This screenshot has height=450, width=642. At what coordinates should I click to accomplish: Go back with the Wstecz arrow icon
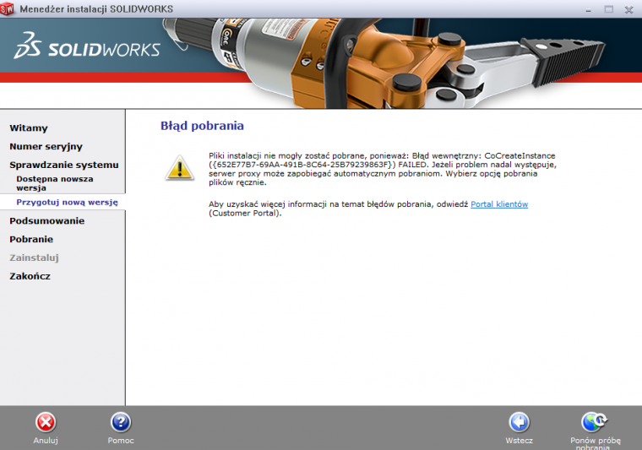point(519,422)
